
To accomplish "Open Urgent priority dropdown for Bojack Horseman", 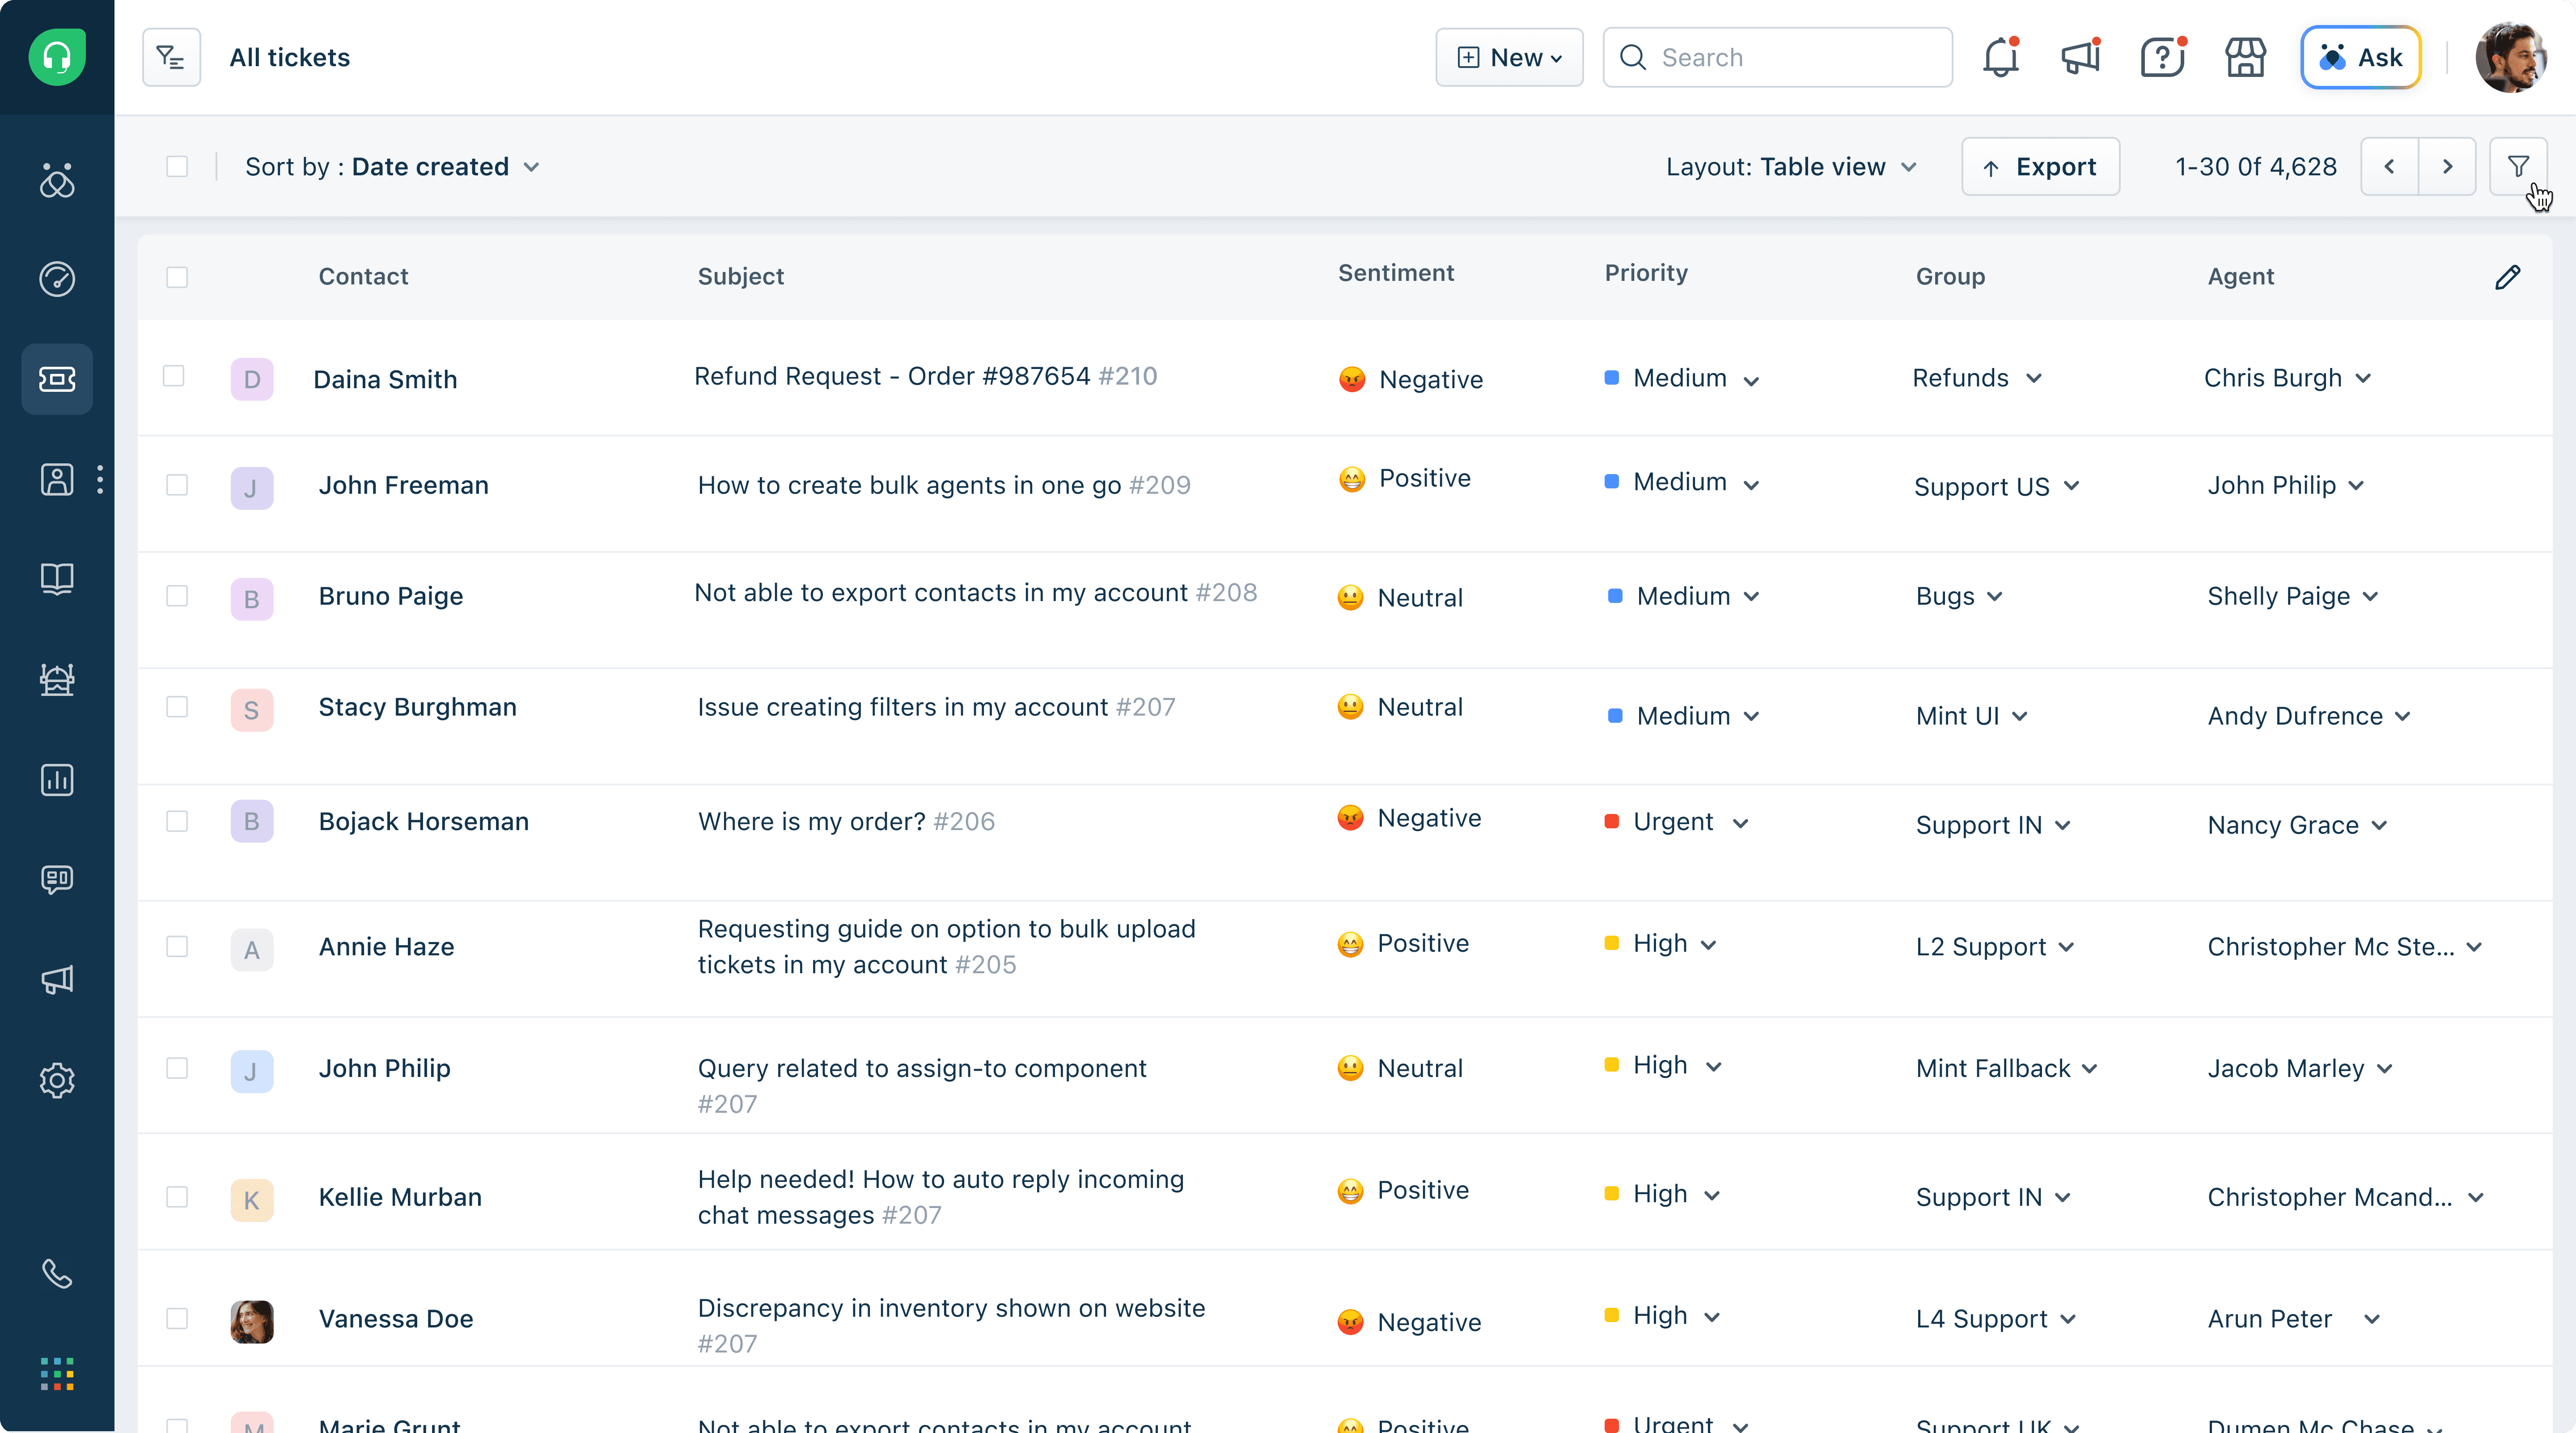I will point(1677,822).
